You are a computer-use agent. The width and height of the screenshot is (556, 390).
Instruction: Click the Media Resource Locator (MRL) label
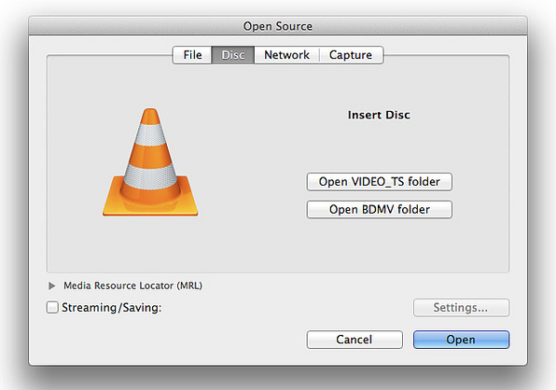point(133,286)
